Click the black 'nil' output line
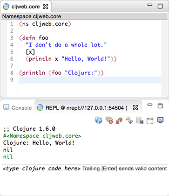 pyautogui.click(x=8, y=150)
